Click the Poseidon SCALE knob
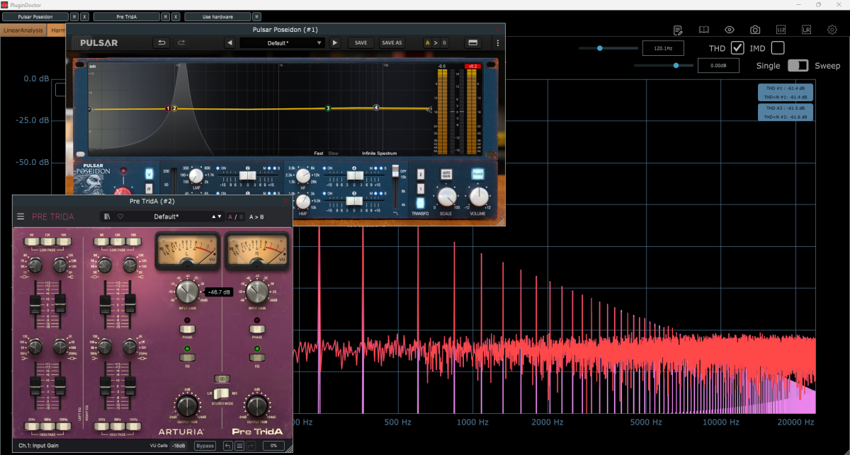The image size is (850, 455). coord(446,196)
